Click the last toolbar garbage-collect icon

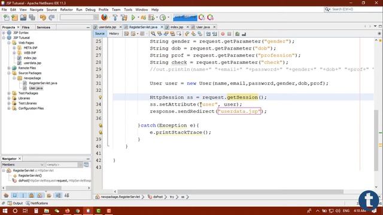click(x=210, y=17)
